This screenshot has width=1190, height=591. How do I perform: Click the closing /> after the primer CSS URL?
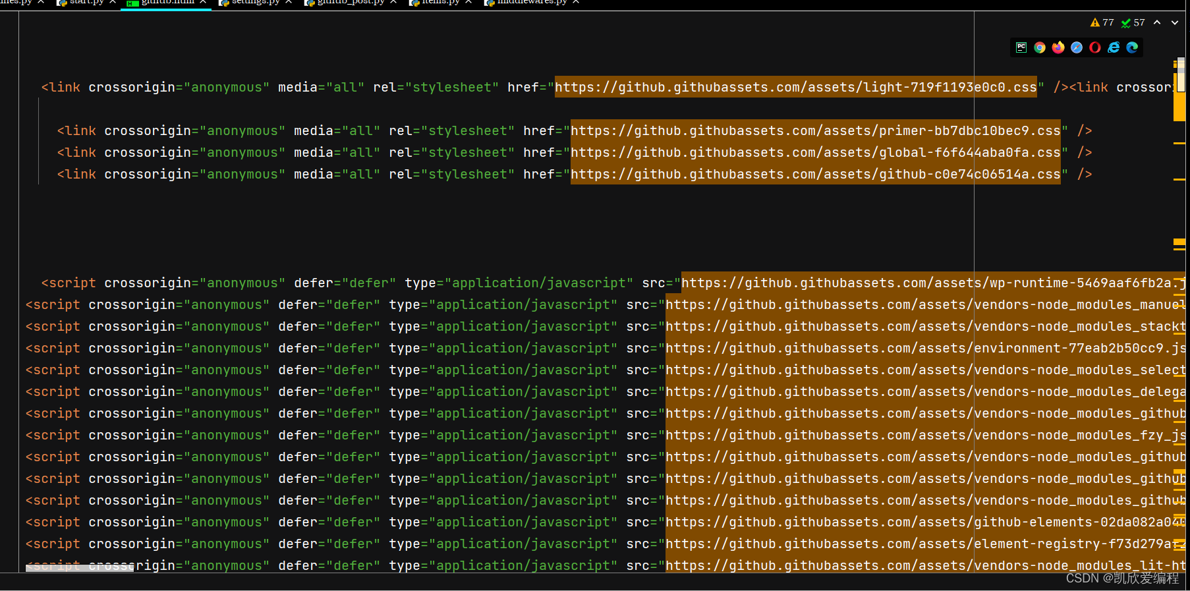(x=1085, y=130)
